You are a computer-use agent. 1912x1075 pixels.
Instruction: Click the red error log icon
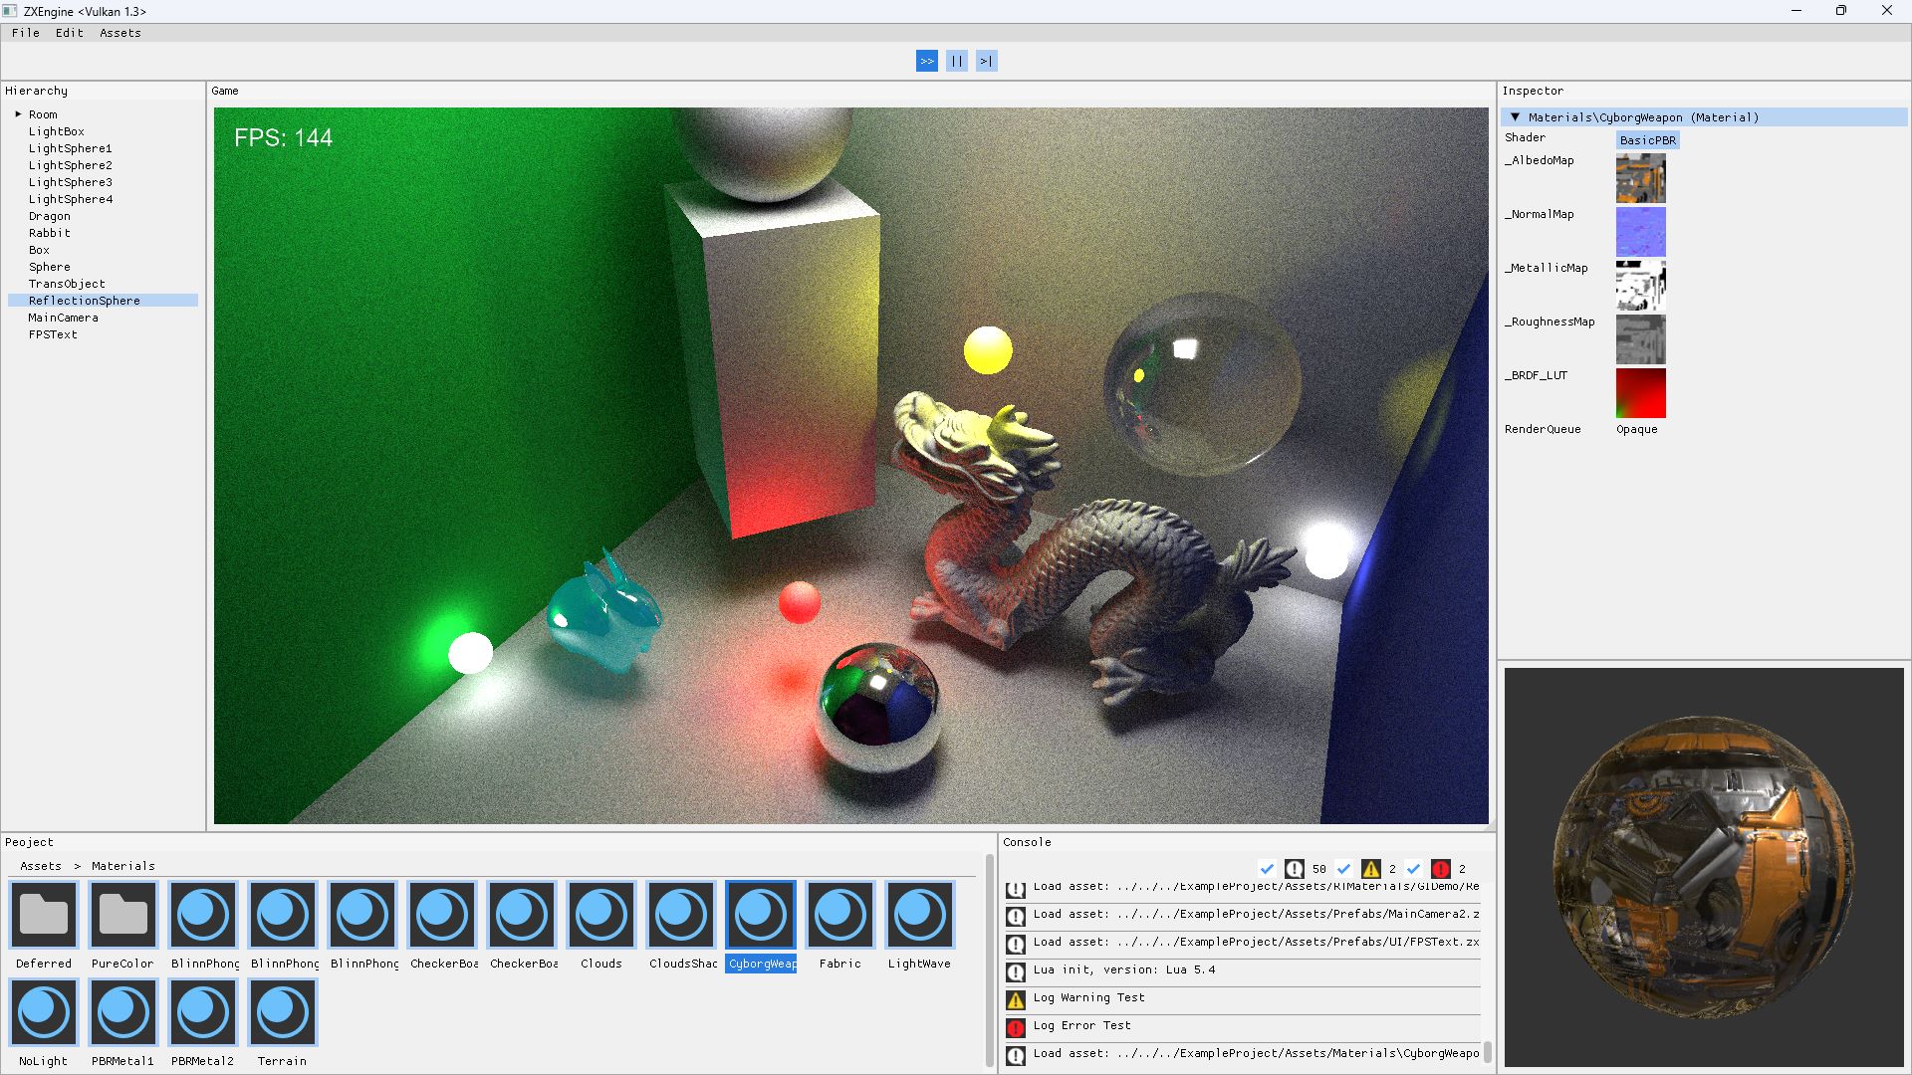[x=1015, y=1027]
